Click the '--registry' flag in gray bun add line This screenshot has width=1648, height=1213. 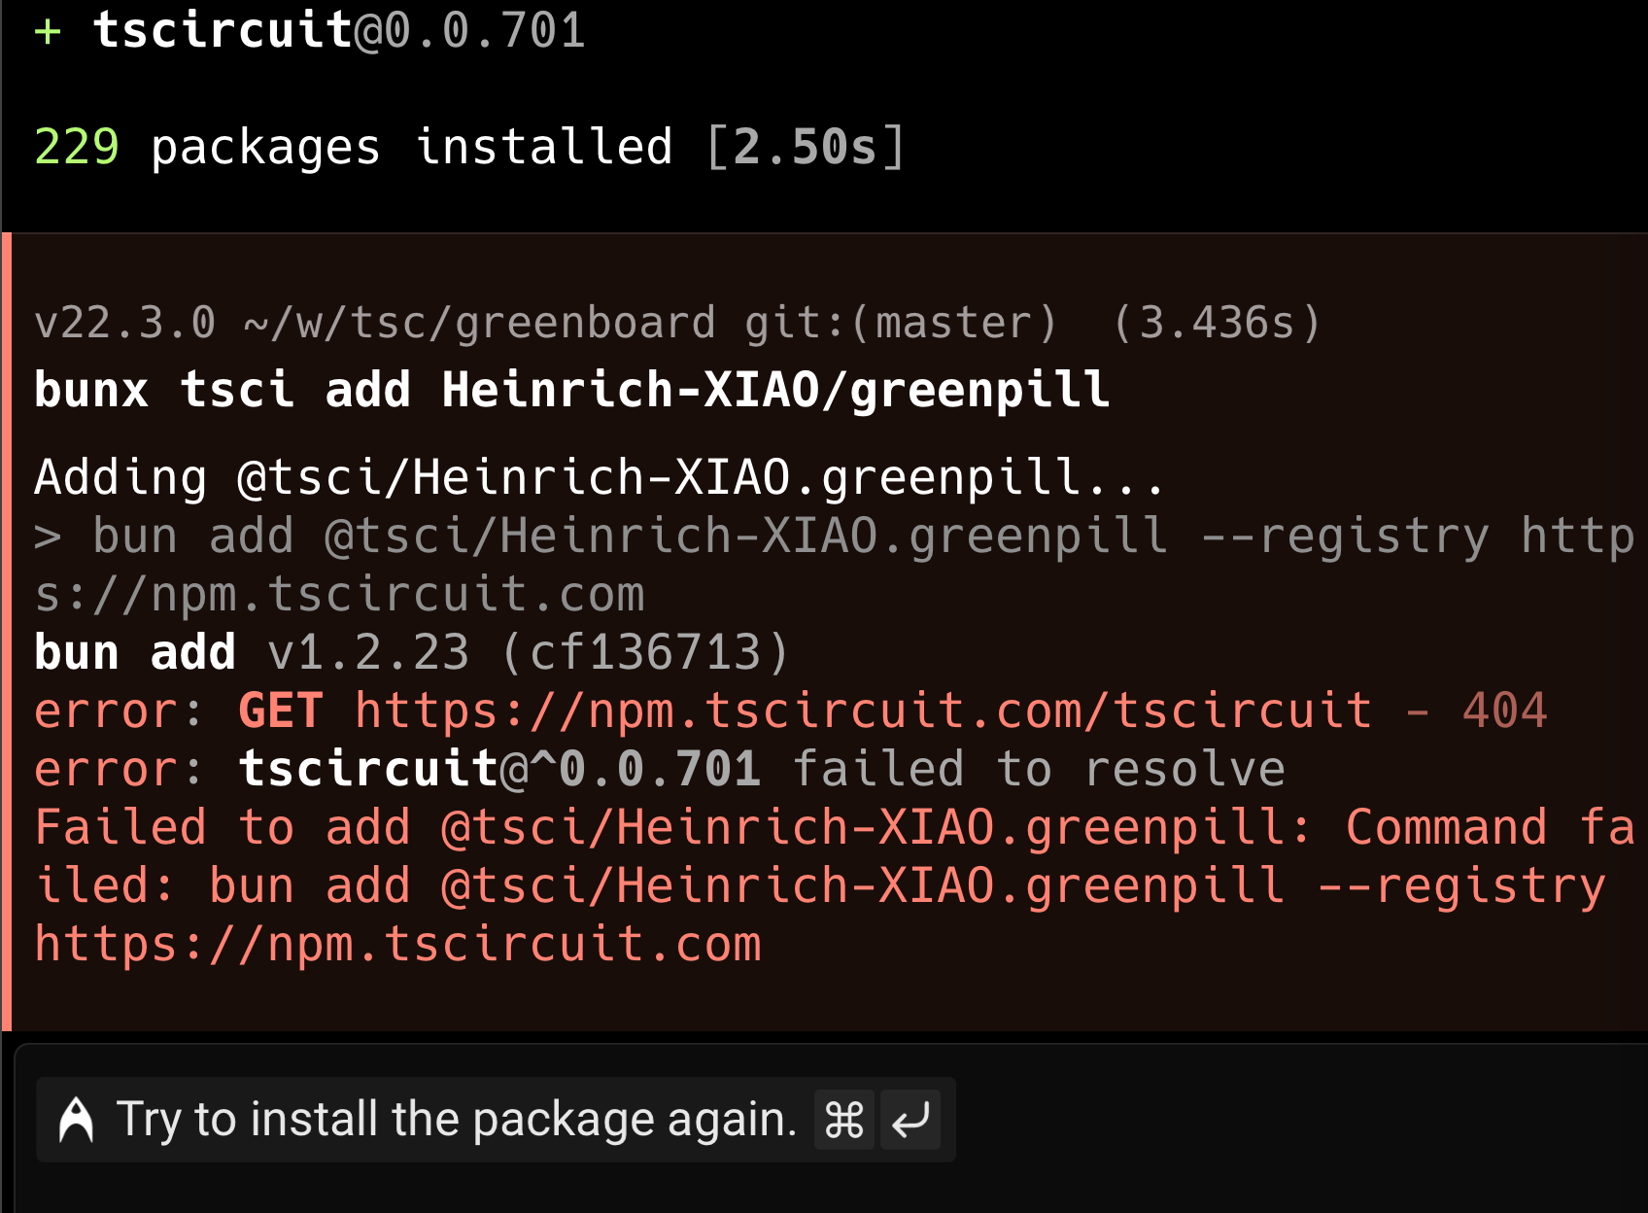1344,536
